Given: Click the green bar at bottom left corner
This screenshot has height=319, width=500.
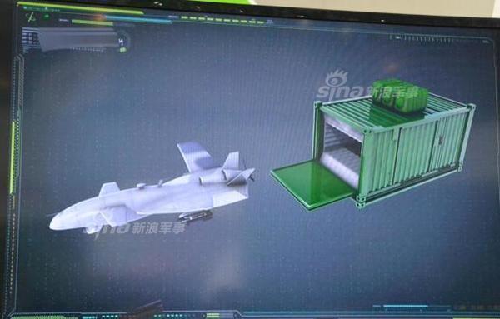Looking at the screenshot, I should point(44,317).
